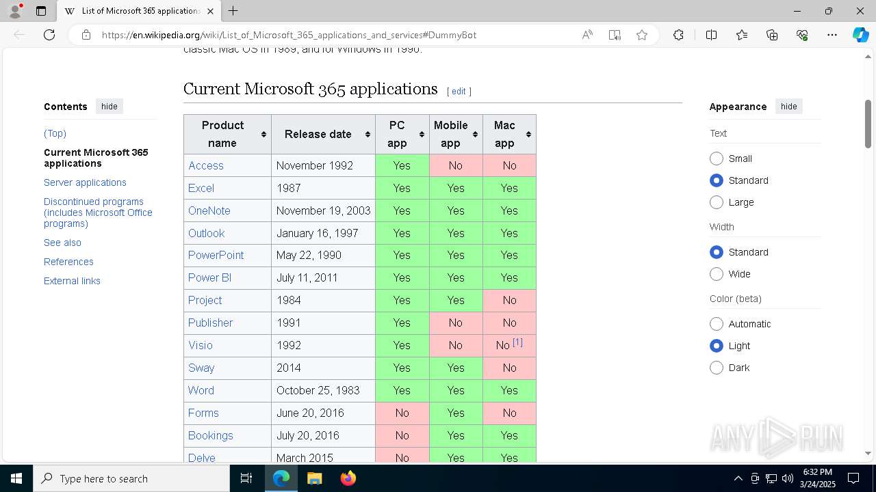Click the page vertical scrollbar thumb
This screenshot has height=492, width=876.
coord(868,124)
